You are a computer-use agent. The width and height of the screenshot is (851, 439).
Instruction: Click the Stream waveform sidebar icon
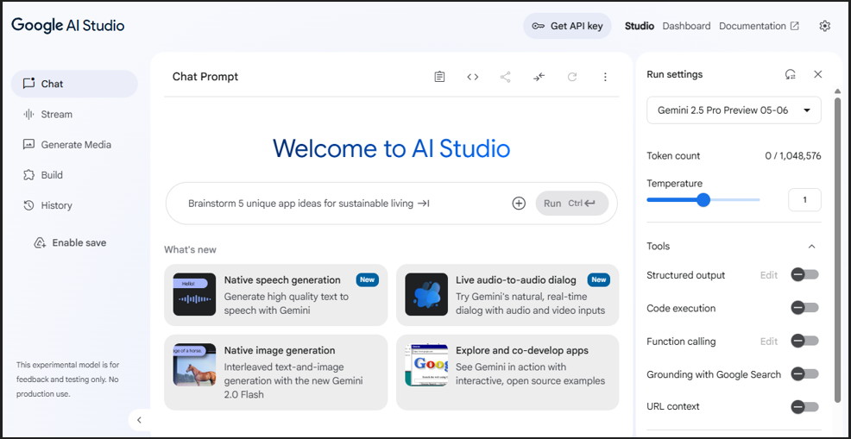coord(28,115)
